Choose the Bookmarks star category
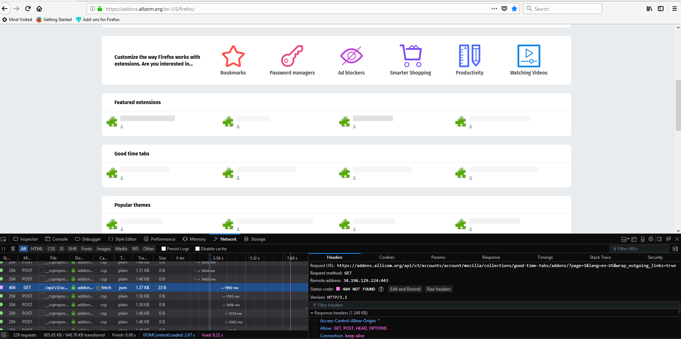 [x=233, y=56]
